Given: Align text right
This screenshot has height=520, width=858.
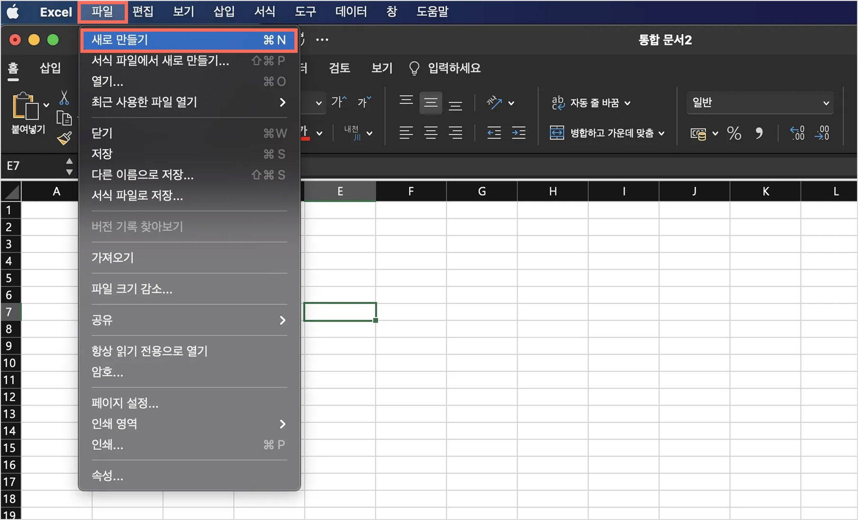Looking at the screenshot, I should [455, 133].
